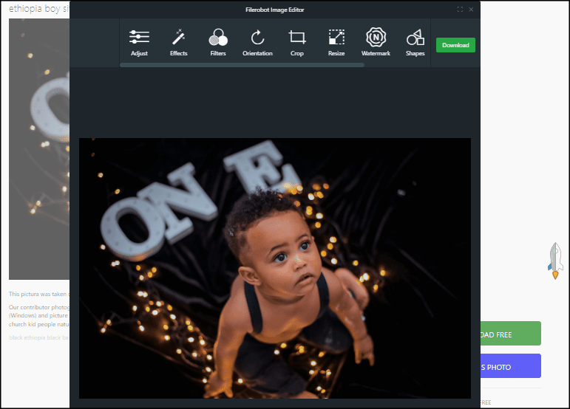Click the purple photo button on page
Screen dimensions: 570x409
click(510, 366)
